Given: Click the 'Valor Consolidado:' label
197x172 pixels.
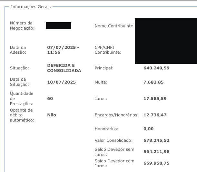Looking at the screenshot, I should coord(114,140).
